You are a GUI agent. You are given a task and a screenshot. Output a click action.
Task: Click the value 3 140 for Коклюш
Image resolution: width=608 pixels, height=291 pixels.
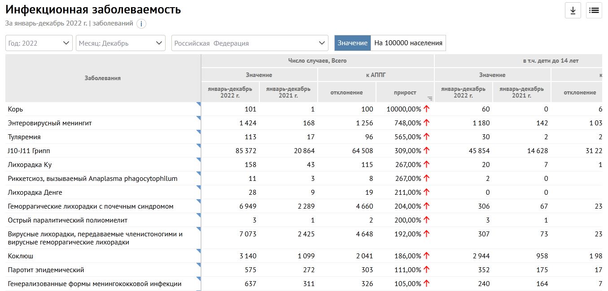pos(247,256)
